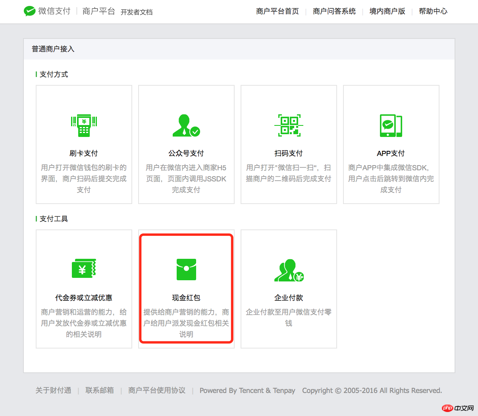Click the 代金券或立减优惠 description text
This screenshot has width=478, height=416.
coord(84,323)
